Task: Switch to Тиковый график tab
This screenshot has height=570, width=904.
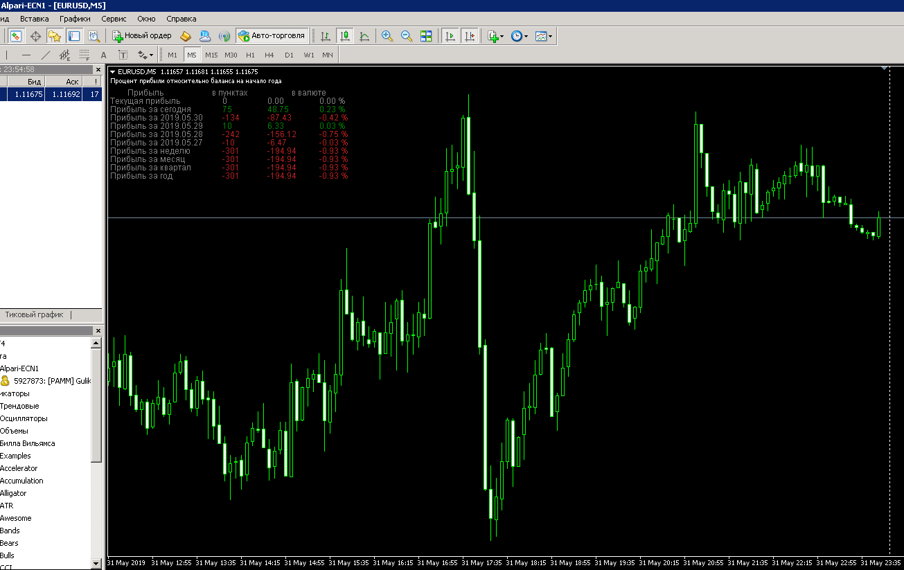Action: coord(34,314)
